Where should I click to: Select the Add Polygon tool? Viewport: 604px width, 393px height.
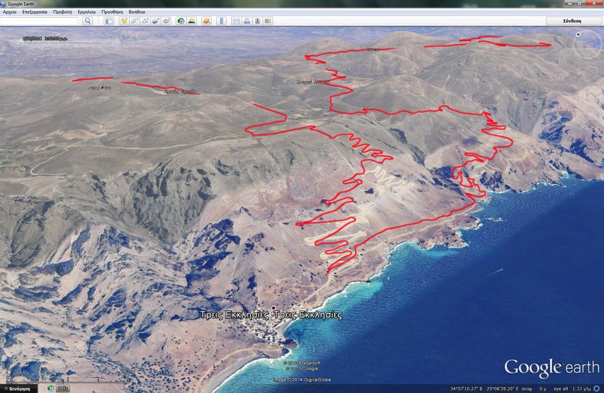click(135, 21)
